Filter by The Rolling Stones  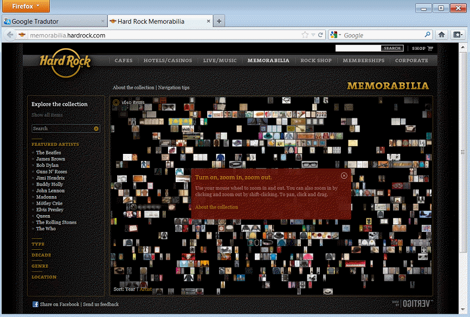click(x=56, y=222)
